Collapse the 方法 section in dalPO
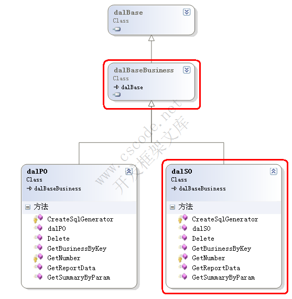 28,207
